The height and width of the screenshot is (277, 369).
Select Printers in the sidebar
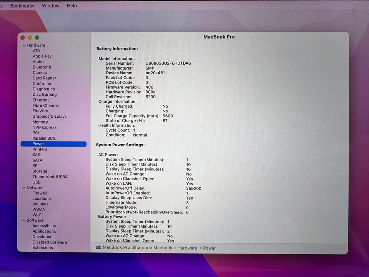40,149
